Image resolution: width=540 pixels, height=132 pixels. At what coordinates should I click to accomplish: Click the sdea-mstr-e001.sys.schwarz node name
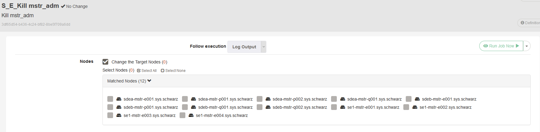pyautogui.click(x=151, y=99)
